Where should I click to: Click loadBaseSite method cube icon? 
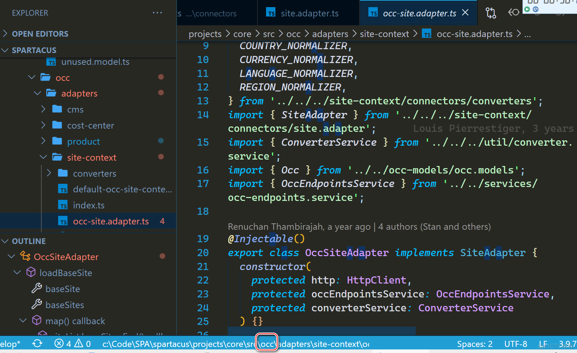[x=31, y=272]
